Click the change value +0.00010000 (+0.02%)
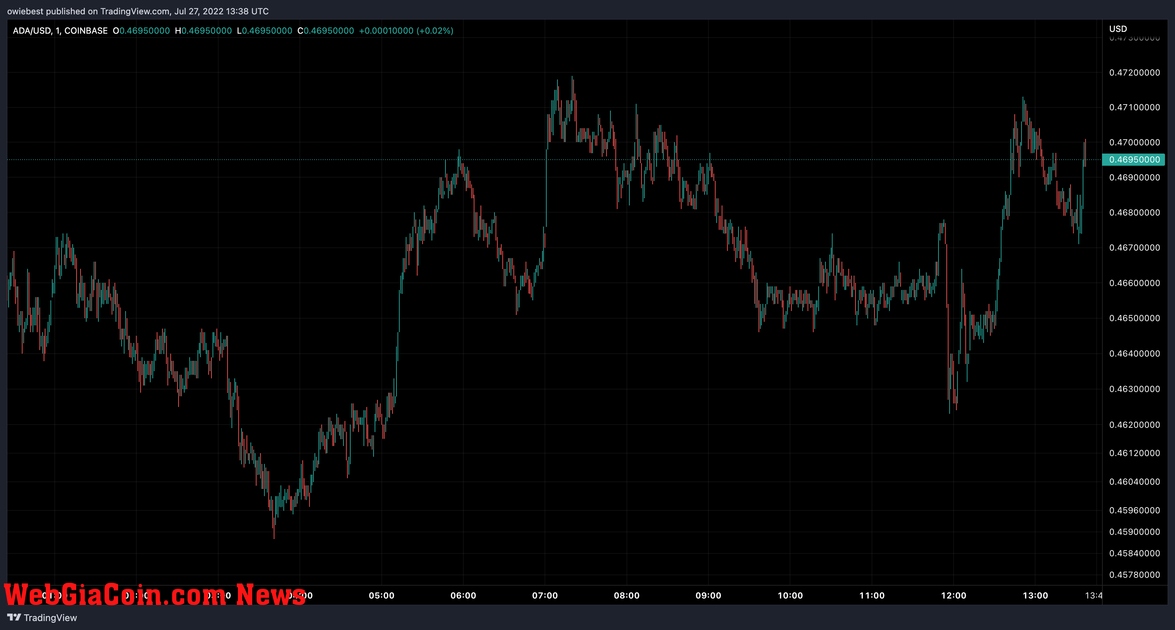1175x630 pixels. click(406, 30)
